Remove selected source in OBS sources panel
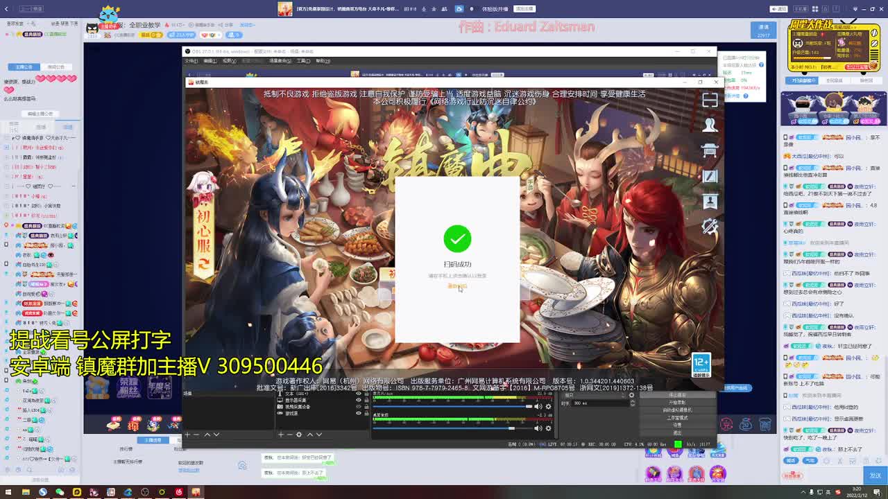Viewport: 888px width, 499px height. pyautogui.click(x=289, y=435)
